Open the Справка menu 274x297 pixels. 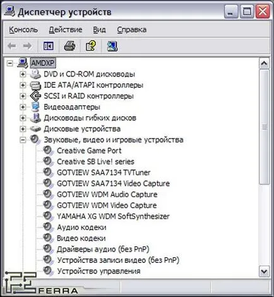pos(132,30)
